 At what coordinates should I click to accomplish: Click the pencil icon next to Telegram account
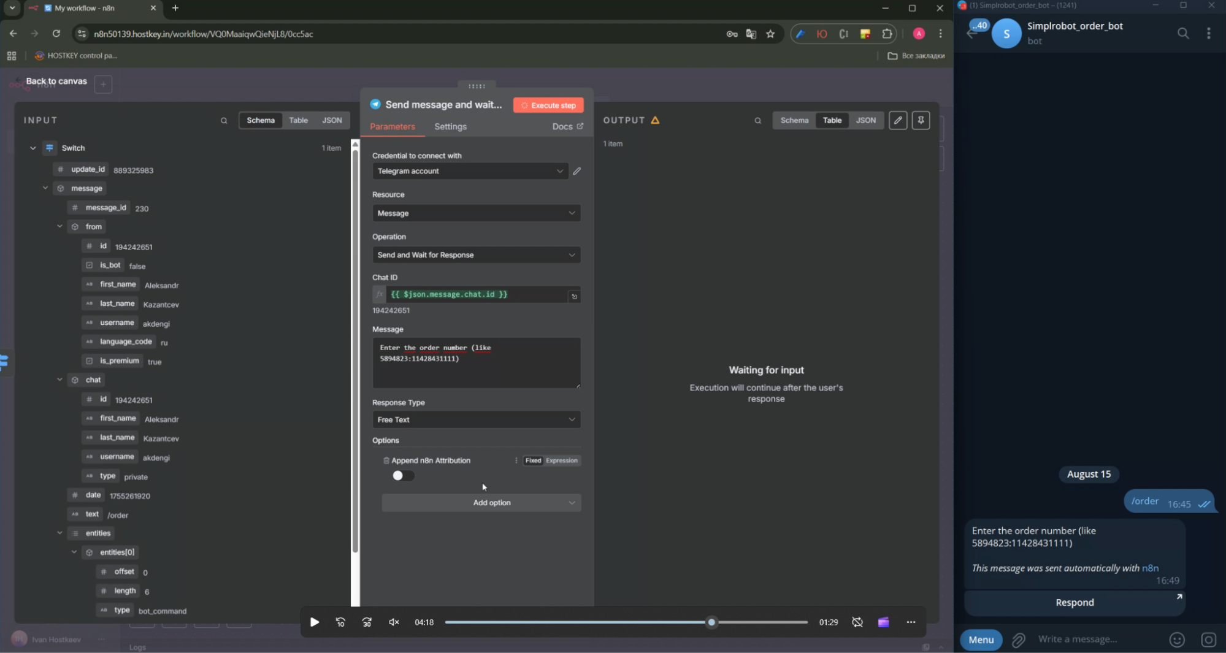click(577, 171)
